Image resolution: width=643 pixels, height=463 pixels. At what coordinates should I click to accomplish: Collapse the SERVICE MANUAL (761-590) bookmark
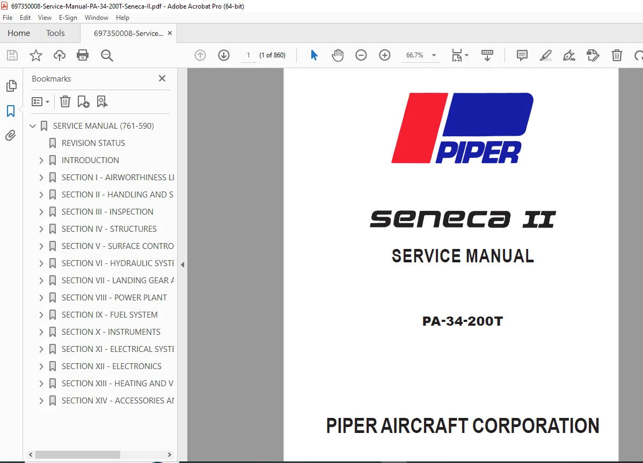pos(33,126)
